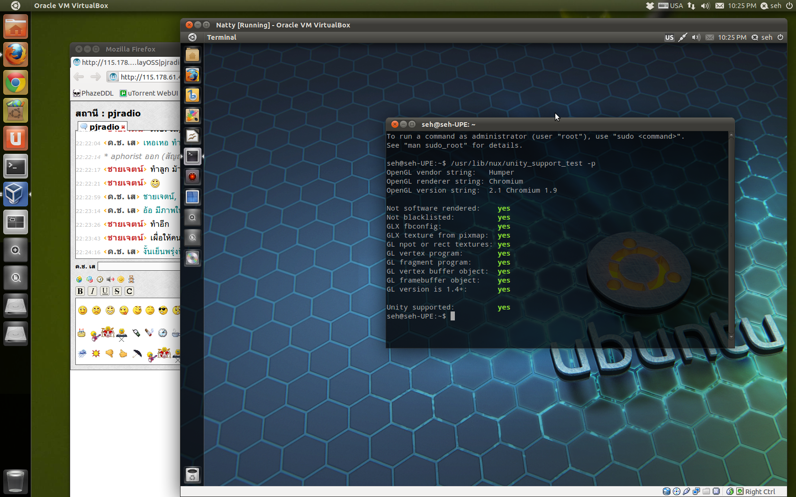The image size is (796, 497).
Task: Insert the birthday cake emoticon
Action: pyautogui.click(x=82, y=333)
